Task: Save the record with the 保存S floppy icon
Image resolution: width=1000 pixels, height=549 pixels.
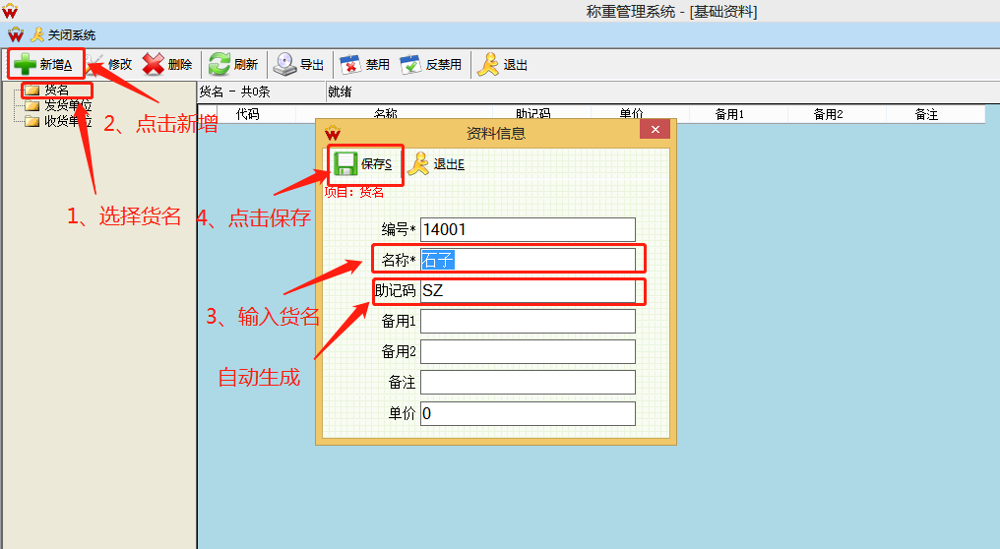Action: tap(345, 163)
